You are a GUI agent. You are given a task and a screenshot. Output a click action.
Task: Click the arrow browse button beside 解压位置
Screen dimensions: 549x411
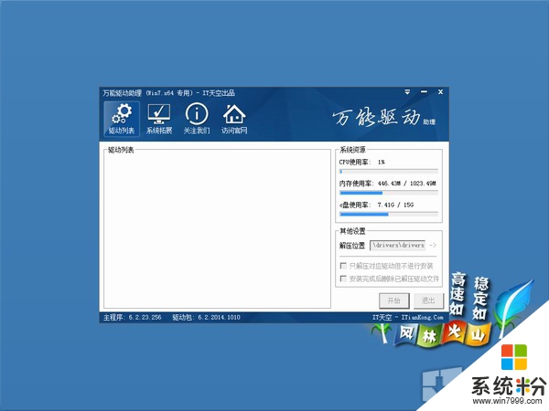click(433, 246)
